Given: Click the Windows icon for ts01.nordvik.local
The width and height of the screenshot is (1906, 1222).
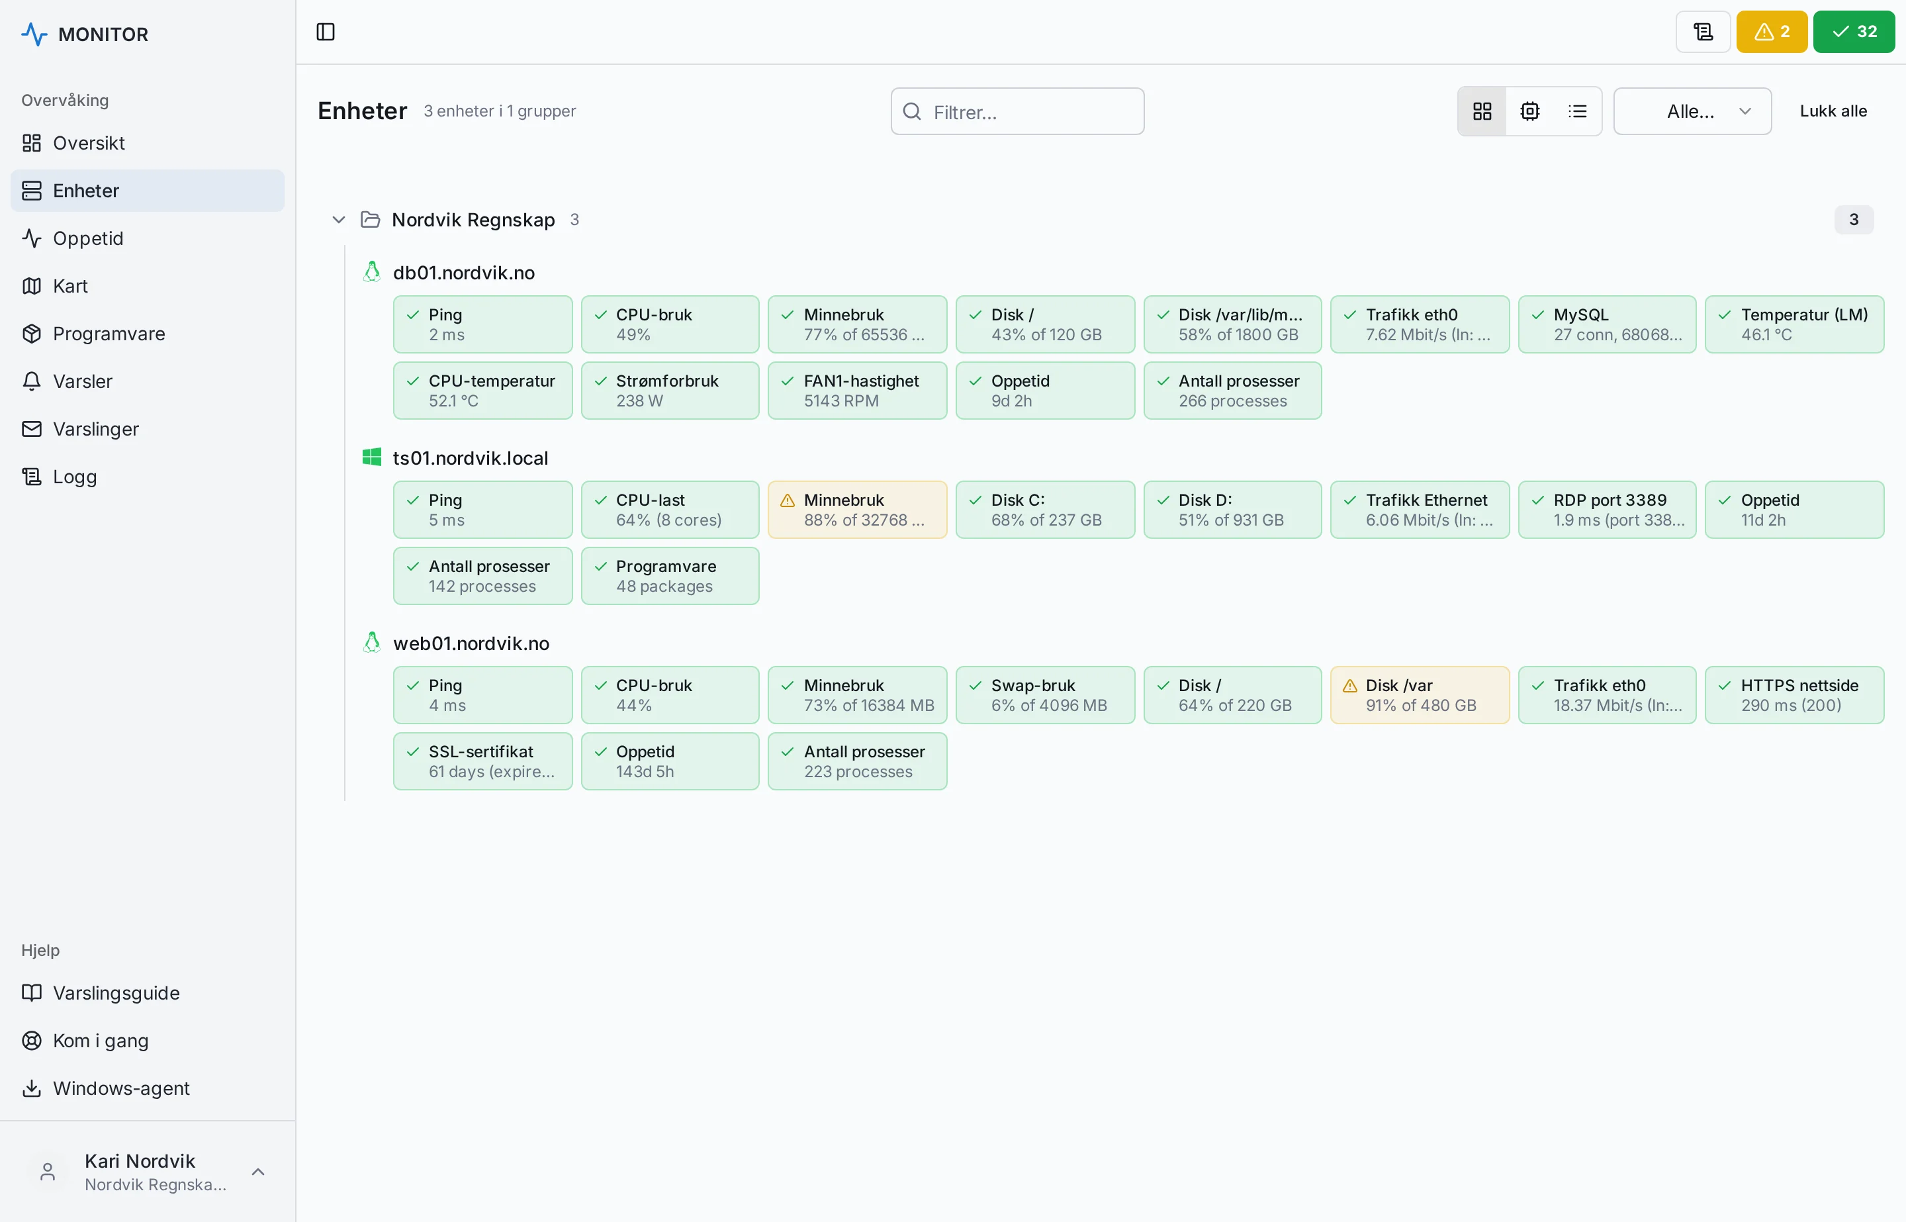Looking at the screenshot, I should point(371,457).
